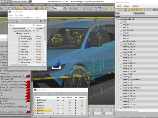Open the View reference coordinate dropdown

(58, 8)
